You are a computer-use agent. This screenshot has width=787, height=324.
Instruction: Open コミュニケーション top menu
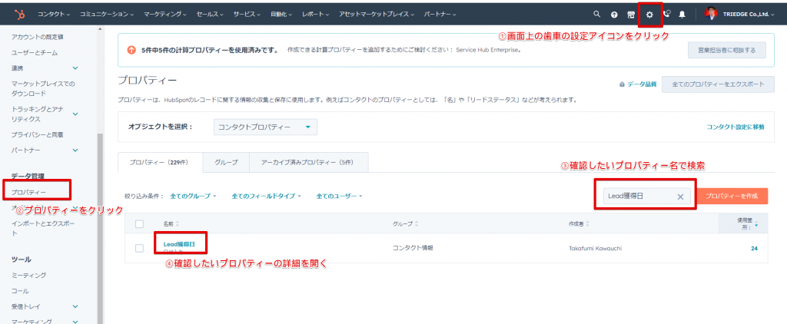(106, 15)
